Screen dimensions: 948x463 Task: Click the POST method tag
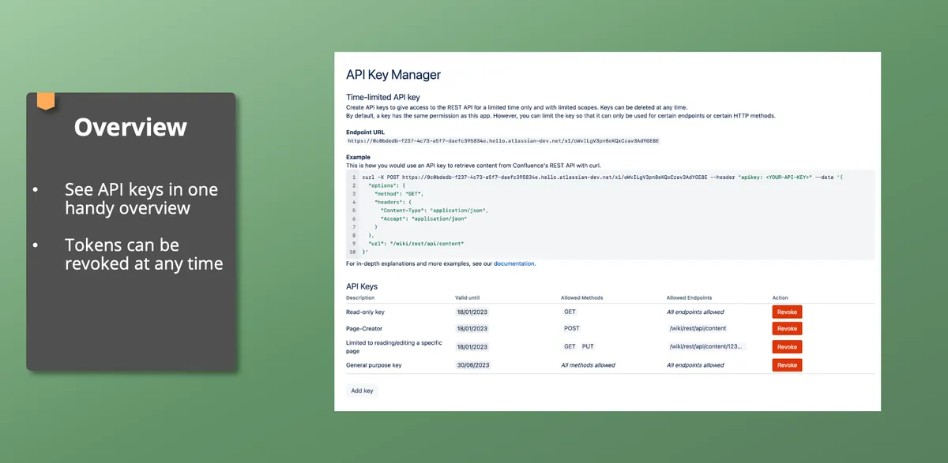[x=572, y=328]
